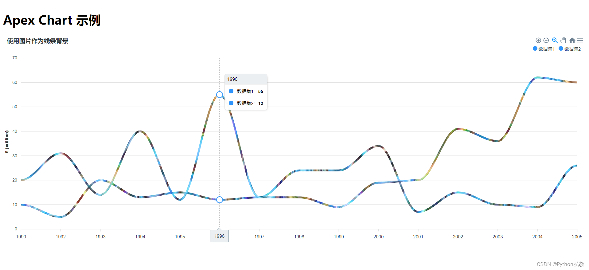
Task: Click the highlighted 1996 x-axis label
Action: (219, 236)
